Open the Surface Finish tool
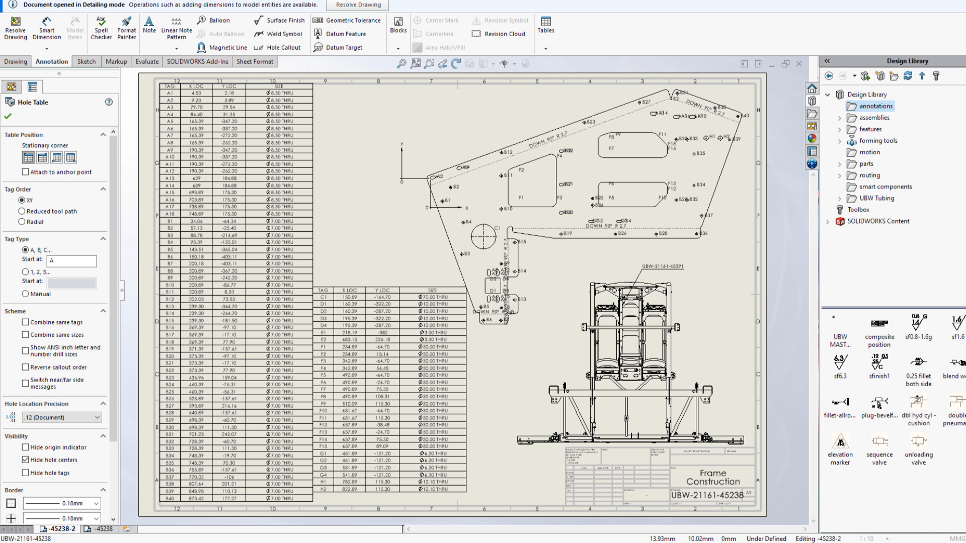 [279, 20]
